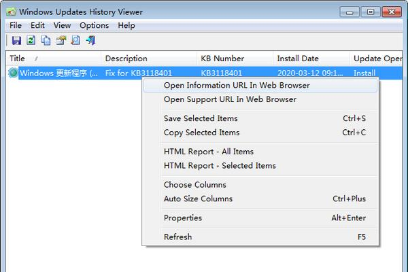408x272 pixels.
Task: Click the KB3118401 KB Number cell
Action: 222,73
